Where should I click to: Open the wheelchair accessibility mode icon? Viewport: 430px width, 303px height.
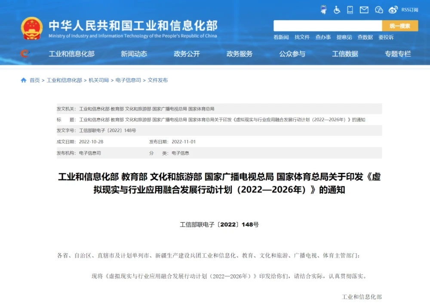point(337,10)
